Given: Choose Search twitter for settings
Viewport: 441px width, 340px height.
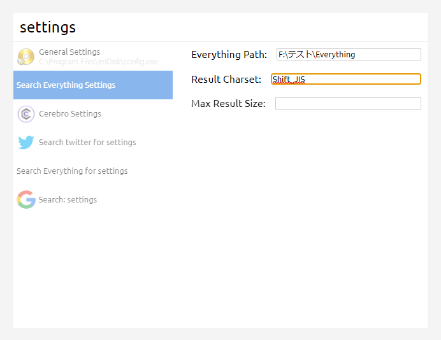Looking at the screenshot, I should pyautogui.click(x=93, y=142).
